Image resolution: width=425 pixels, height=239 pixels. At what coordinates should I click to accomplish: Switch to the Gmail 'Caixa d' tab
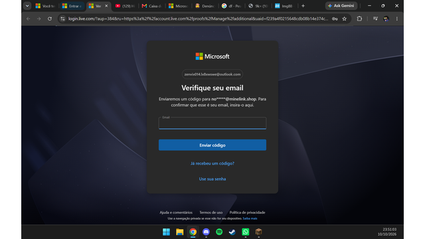(151, 6)
